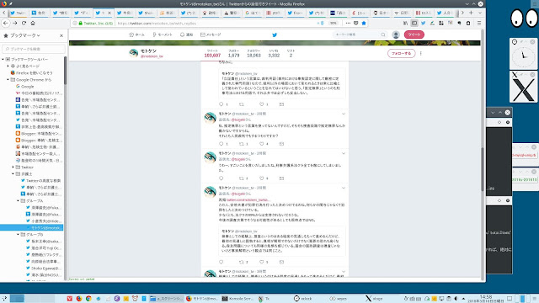Open the Konsole taskbar entry

tap(237, 299)
